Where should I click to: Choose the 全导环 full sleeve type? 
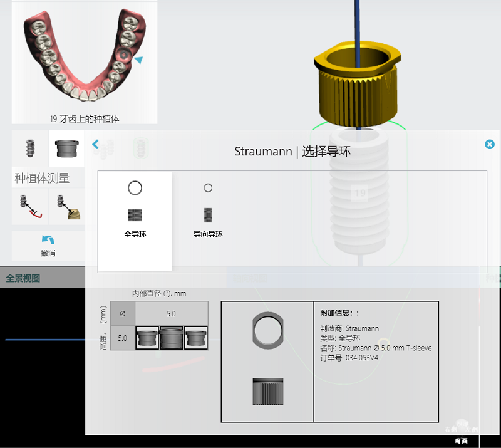pos(135,221)
